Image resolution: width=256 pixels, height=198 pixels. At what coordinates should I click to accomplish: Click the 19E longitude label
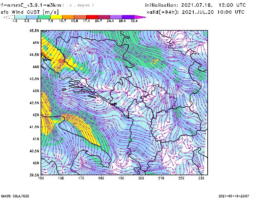click(x=121, y=178)
